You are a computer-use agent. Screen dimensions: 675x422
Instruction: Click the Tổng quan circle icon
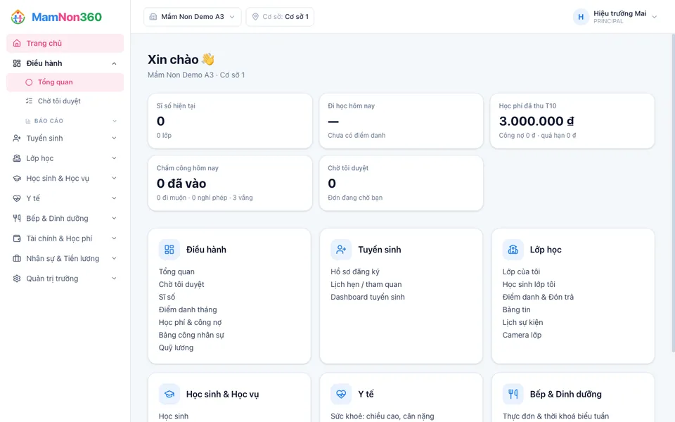pyautogui.click(x=29, y=82)
